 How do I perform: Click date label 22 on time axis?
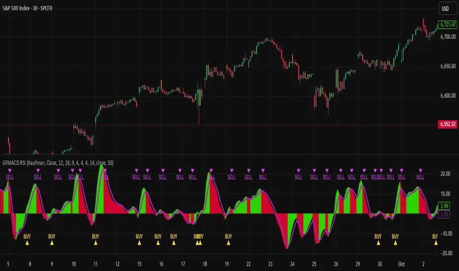pos(249,264)
